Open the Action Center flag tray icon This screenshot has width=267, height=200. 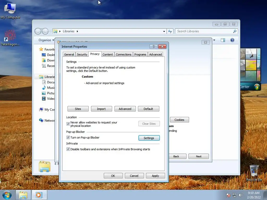click(x=228, y=195)
